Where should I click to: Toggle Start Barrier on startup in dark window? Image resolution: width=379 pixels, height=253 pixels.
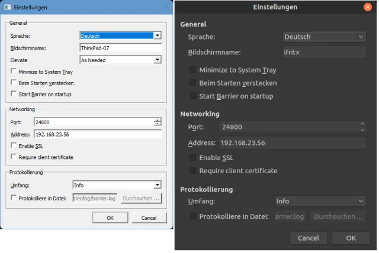(192, 96)
